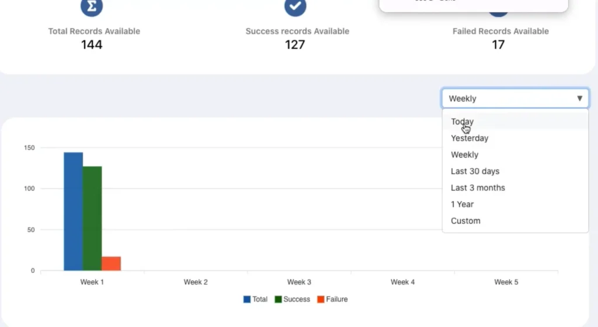Toggle the Success series legend swatch
This screenshot has width=598, height=327.
(278, 299)
